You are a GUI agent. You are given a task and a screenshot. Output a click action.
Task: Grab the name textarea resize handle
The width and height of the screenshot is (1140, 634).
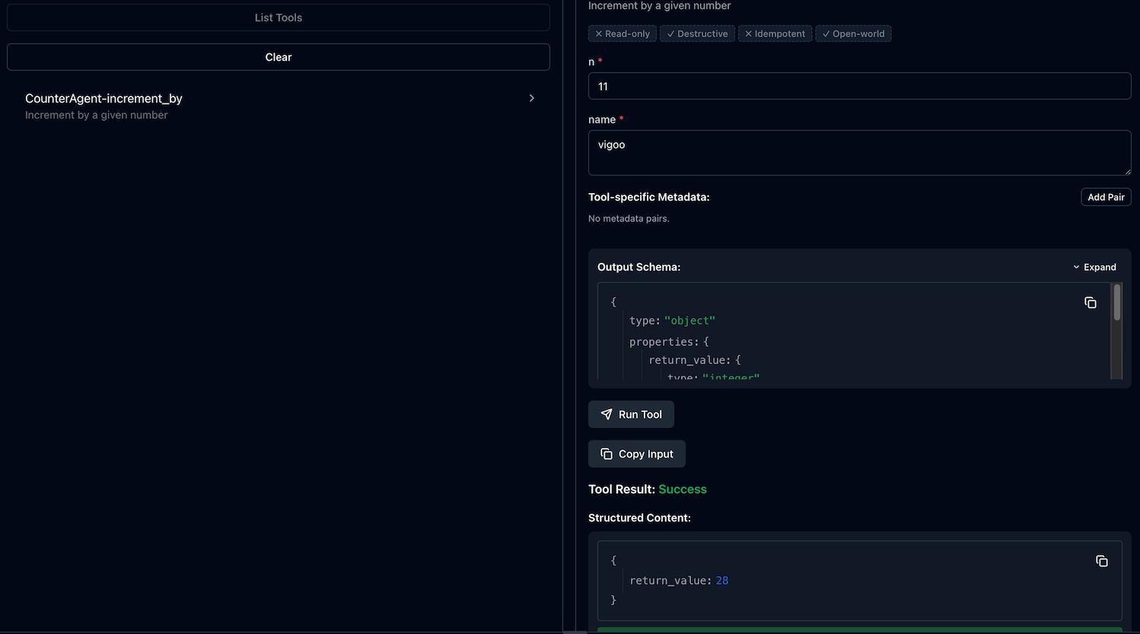click(1127, 171)
